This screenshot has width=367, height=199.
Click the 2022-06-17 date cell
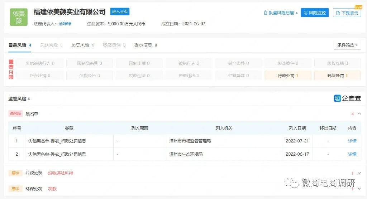pyautogui.click(x=297, y=154)
